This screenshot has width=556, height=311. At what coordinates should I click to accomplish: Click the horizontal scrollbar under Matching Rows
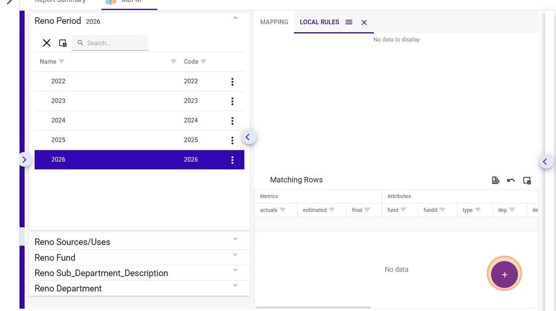coord(313,308)
